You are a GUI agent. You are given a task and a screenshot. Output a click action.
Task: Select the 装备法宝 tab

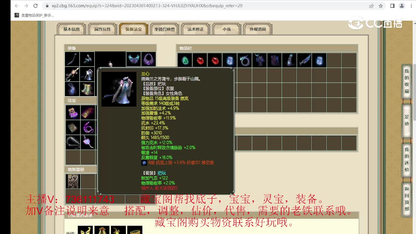[134, 29]
